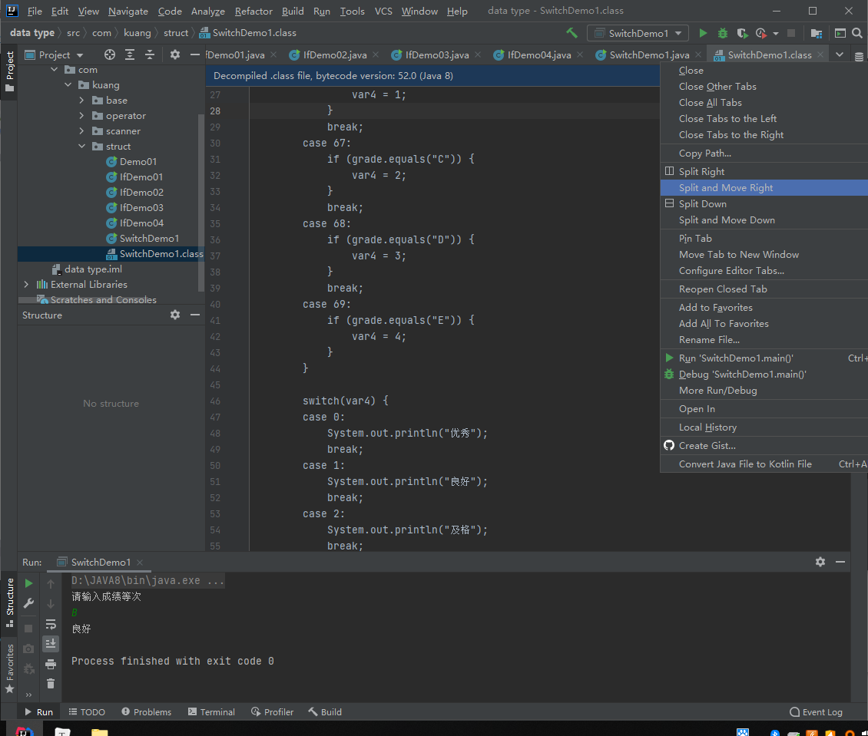The height and width of the screenshot is (736, 868).
Task: Collapse all nodes in the Project panel
Action: tap(150, 54)
